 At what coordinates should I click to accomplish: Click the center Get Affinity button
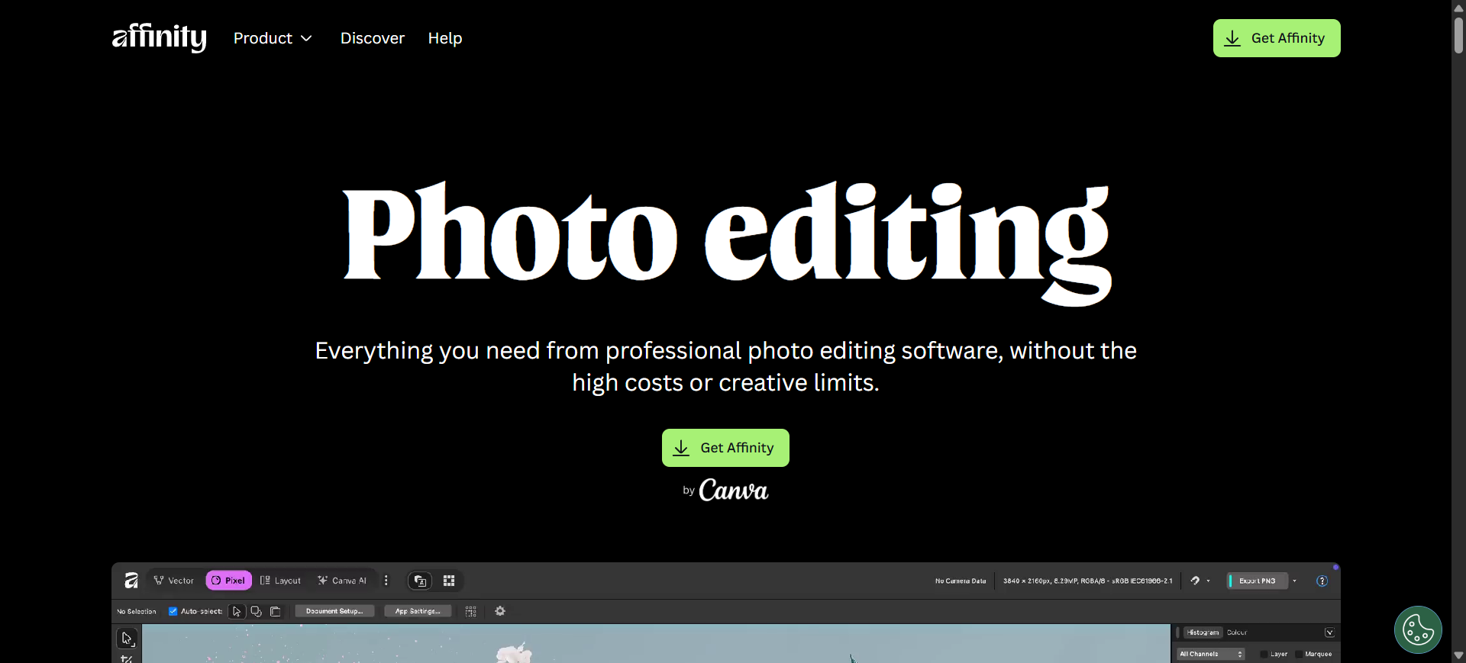725,448
